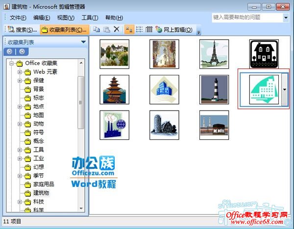Collapse the Office 收藏集 tree node
The width and height of the screenshot is (294, 229).
(x=11, y=63)
